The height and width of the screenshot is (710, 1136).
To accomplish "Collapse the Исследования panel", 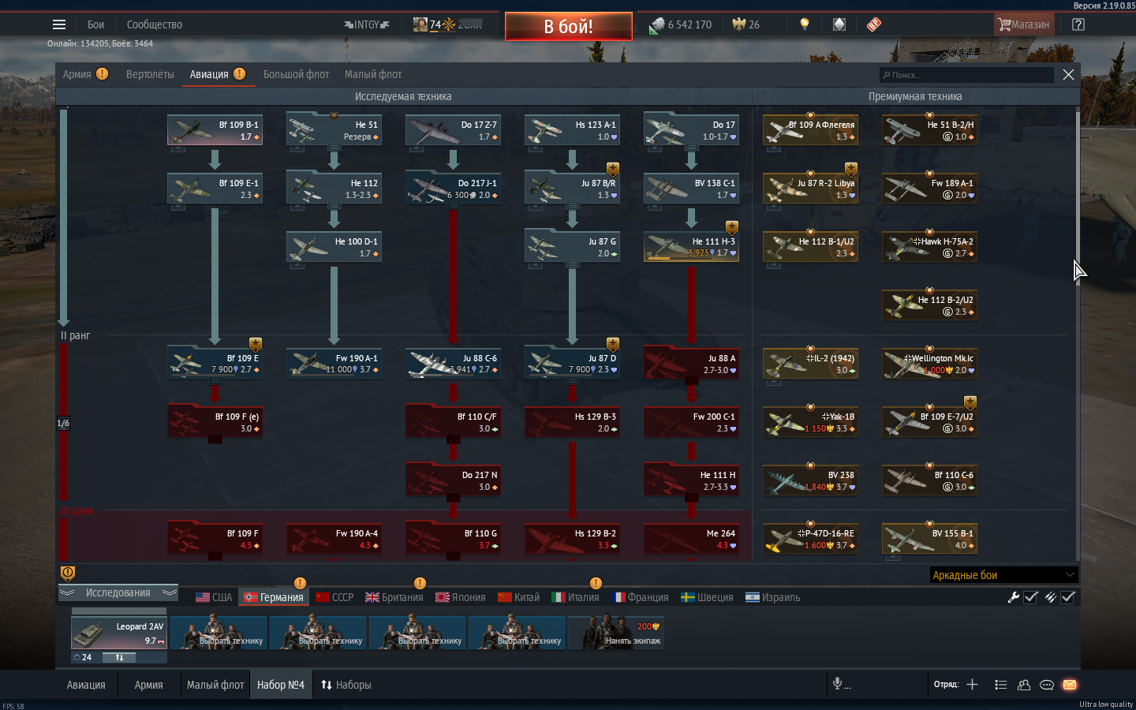I will (x=118, y=592).
